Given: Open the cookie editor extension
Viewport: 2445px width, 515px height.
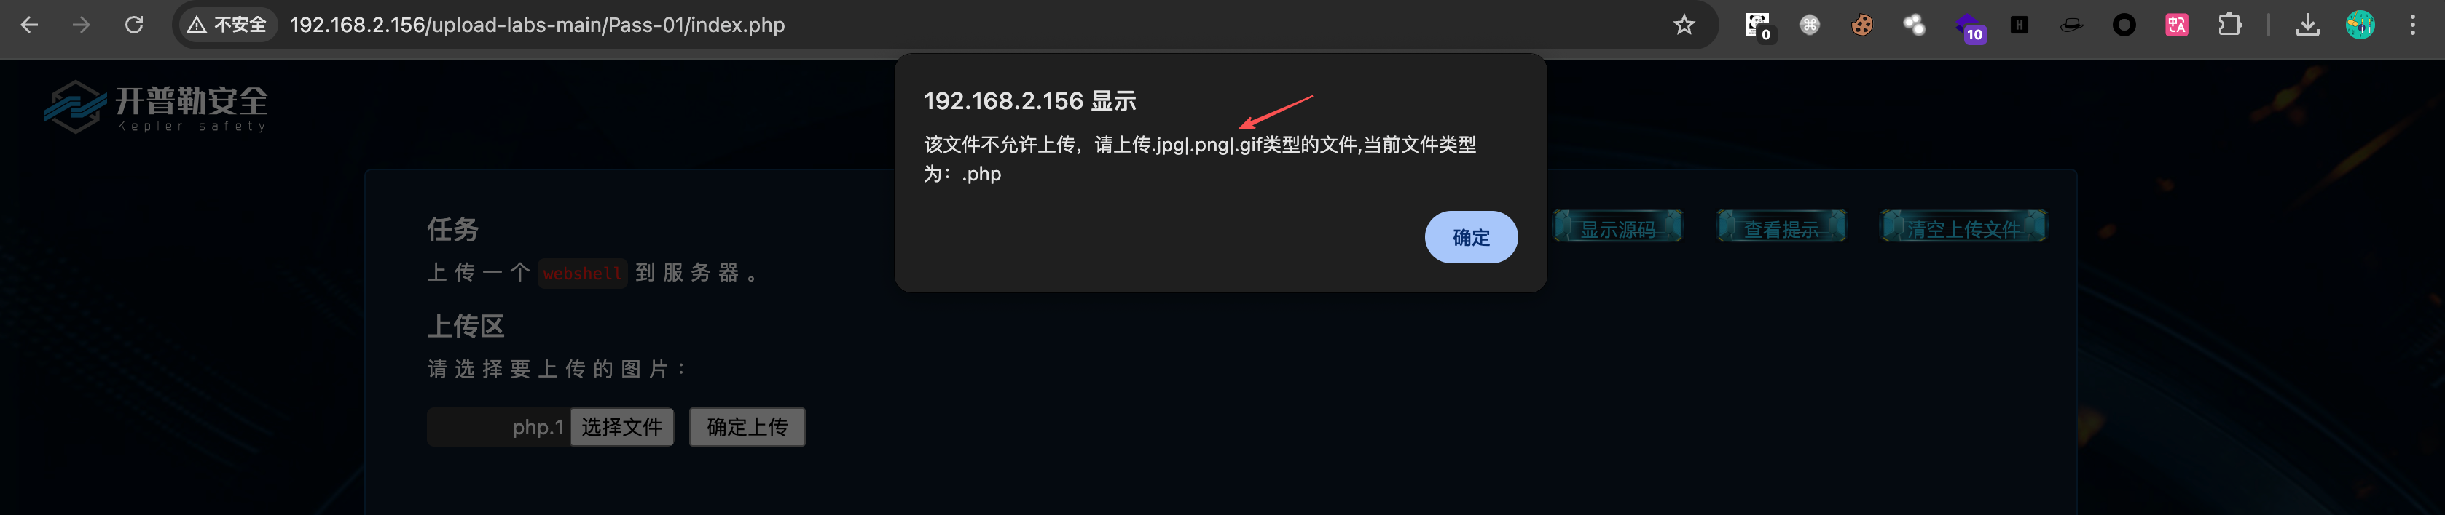Looking at the screenshot, I should pos(1862,25).
